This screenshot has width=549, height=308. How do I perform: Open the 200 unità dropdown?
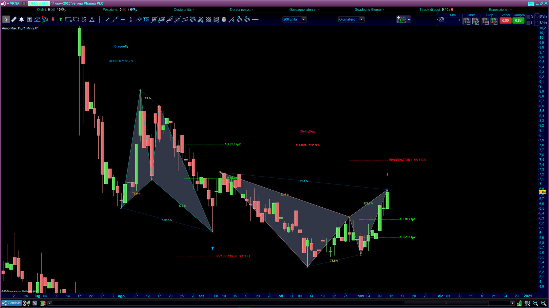[304, 19]
